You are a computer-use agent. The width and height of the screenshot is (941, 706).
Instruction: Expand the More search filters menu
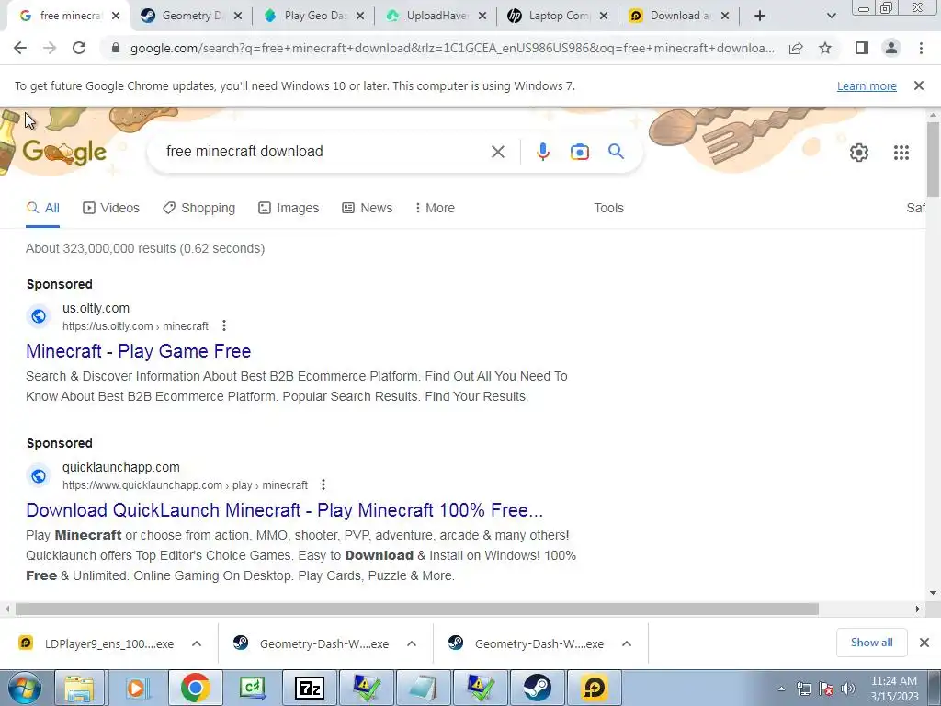point(435,208)
